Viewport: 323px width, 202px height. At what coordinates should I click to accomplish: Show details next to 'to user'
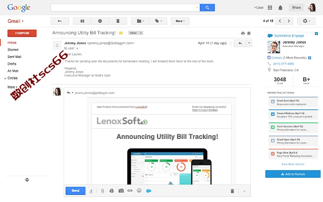point(77,48)
